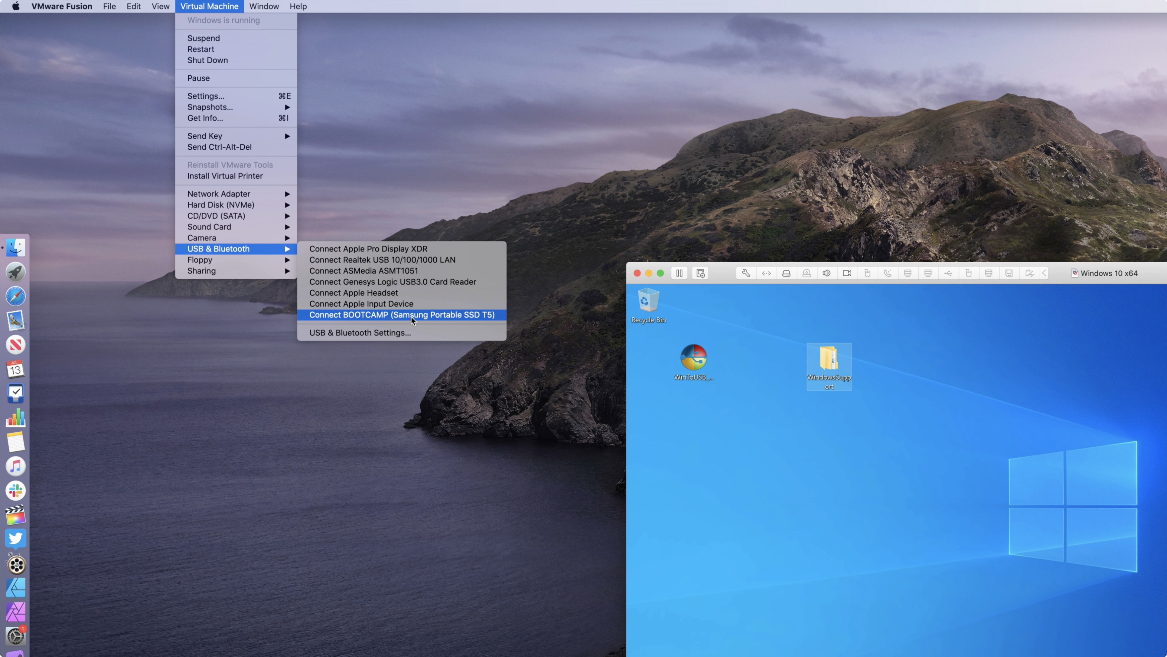Choose Suspend from Virtual Machine menu
The image size is (1167, 657).
pos(203,38)
